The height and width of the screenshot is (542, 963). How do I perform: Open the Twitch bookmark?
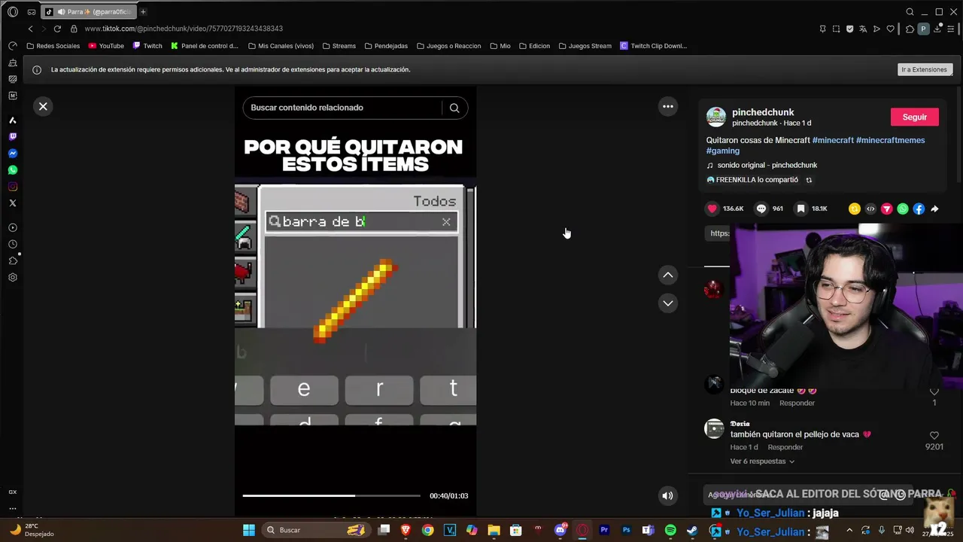pyautogui.click(x=147, y=46)
